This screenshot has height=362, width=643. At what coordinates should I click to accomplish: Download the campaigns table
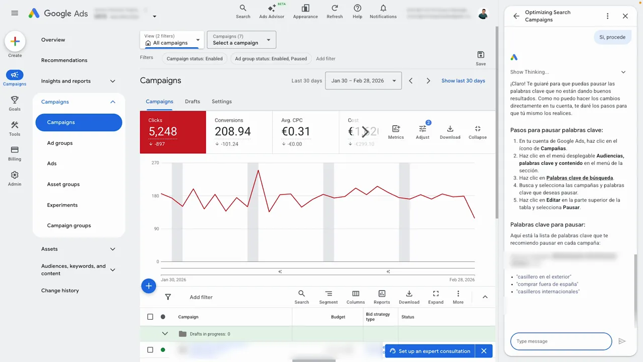409,297
